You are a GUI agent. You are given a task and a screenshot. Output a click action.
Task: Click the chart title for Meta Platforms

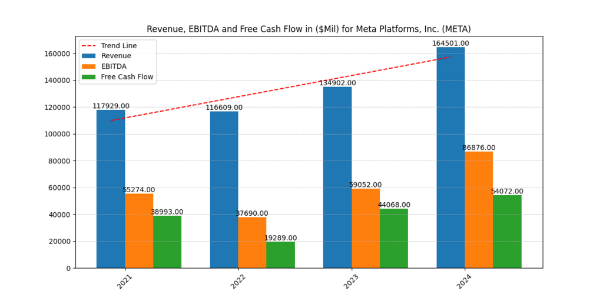pos(309,29)
